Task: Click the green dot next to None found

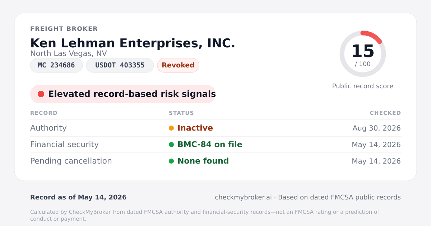Action: [x=171, y=161]
